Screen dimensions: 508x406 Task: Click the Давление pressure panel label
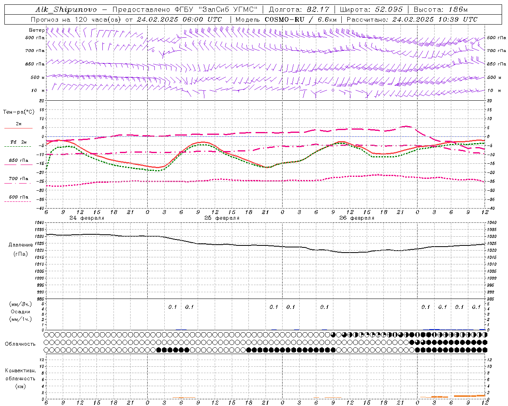pyautogui.click(x=21, y=245)
